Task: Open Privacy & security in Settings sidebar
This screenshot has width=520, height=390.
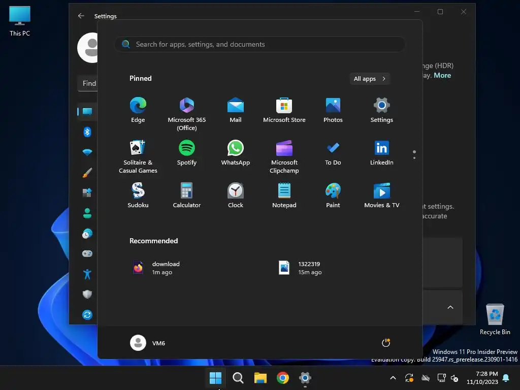Action: 87,294
